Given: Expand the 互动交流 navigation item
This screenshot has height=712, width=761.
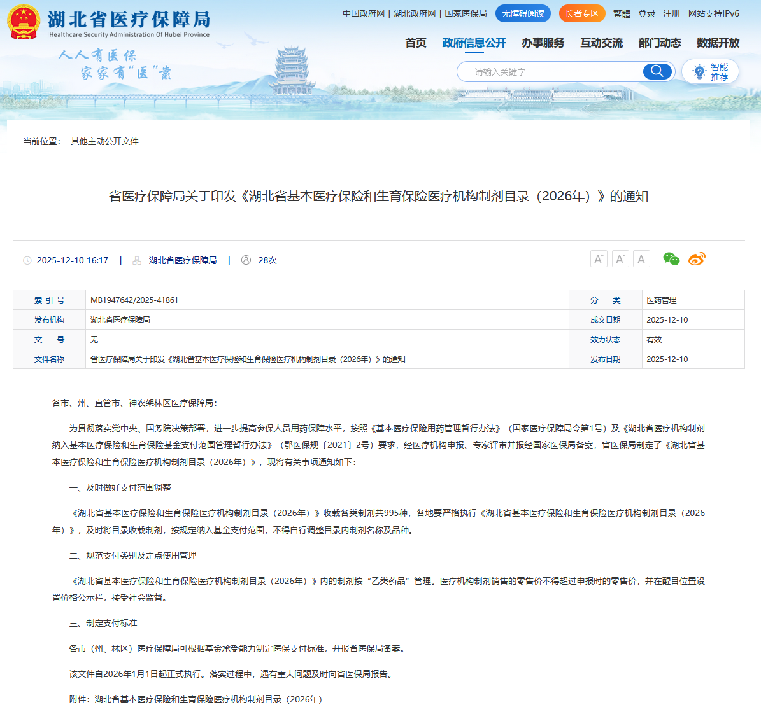Looking at the screenshot, I should click(601, 43).
